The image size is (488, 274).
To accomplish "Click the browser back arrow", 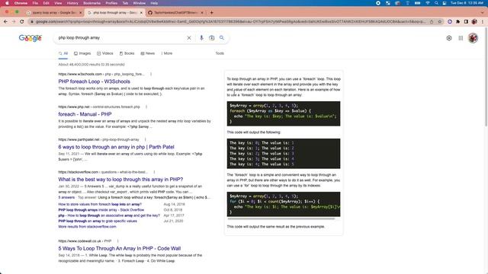I will point(5,21).
